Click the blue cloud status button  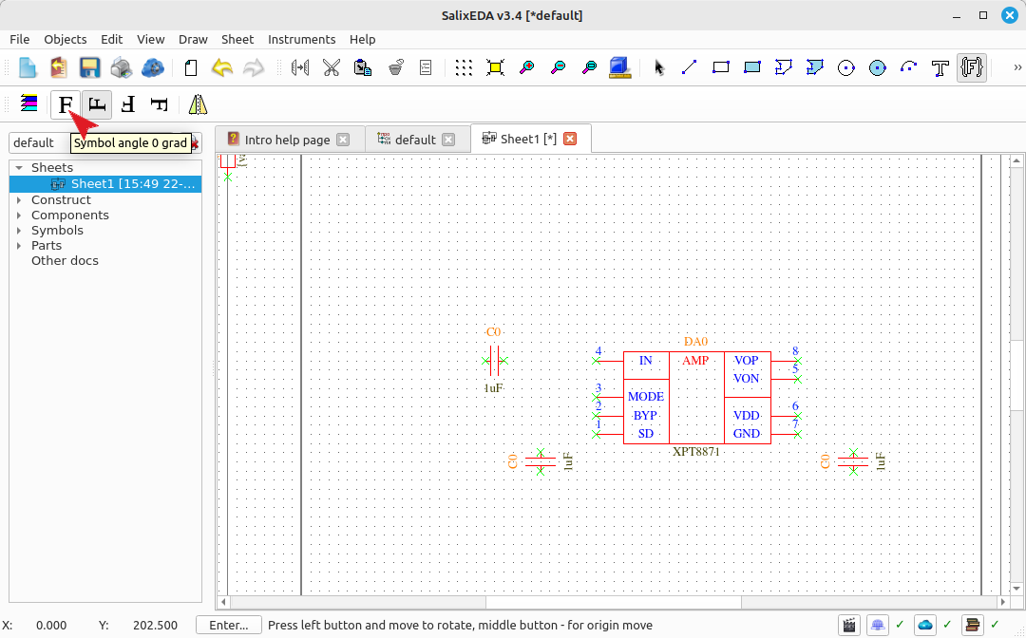tap(925, 625)
